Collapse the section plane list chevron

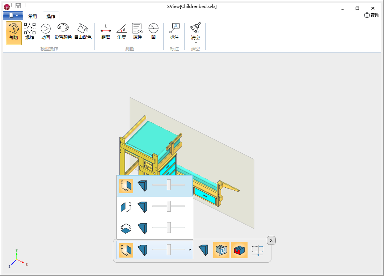[190, 250]
